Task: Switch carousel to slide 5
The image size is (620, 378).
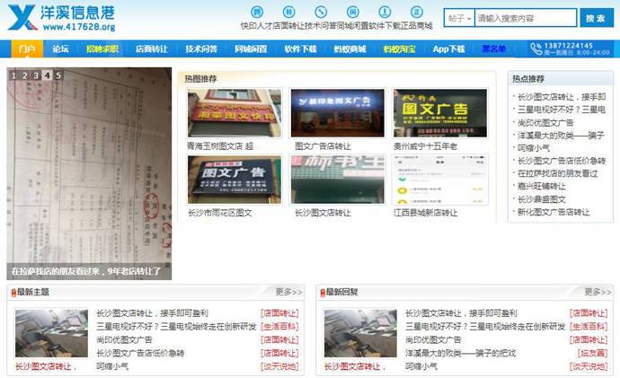Action: click(58, 75)
